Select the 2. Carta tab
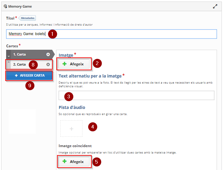Viewport: 224px width, 170px height. pyautogui.click(x=29, y=64)
